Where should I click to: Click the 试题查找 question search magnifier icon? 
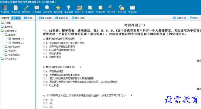coord(47,9)
